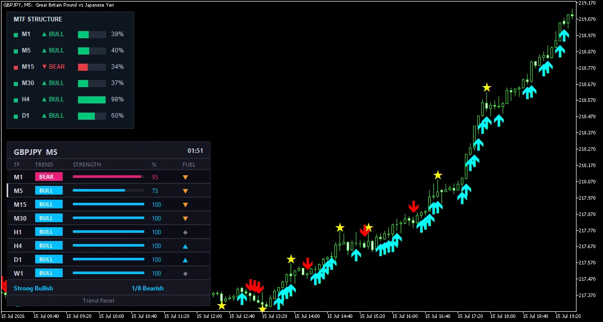Click the orange fuel triangle in Trend Panel M5 row
This screenshot has height=322, width=603.
(185, 191)
